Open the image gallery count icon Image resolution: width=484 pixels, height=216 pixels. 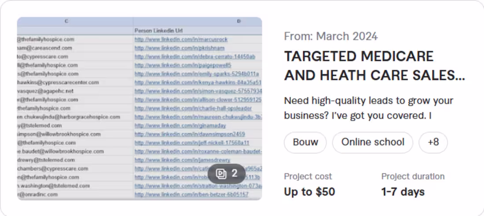227,174
